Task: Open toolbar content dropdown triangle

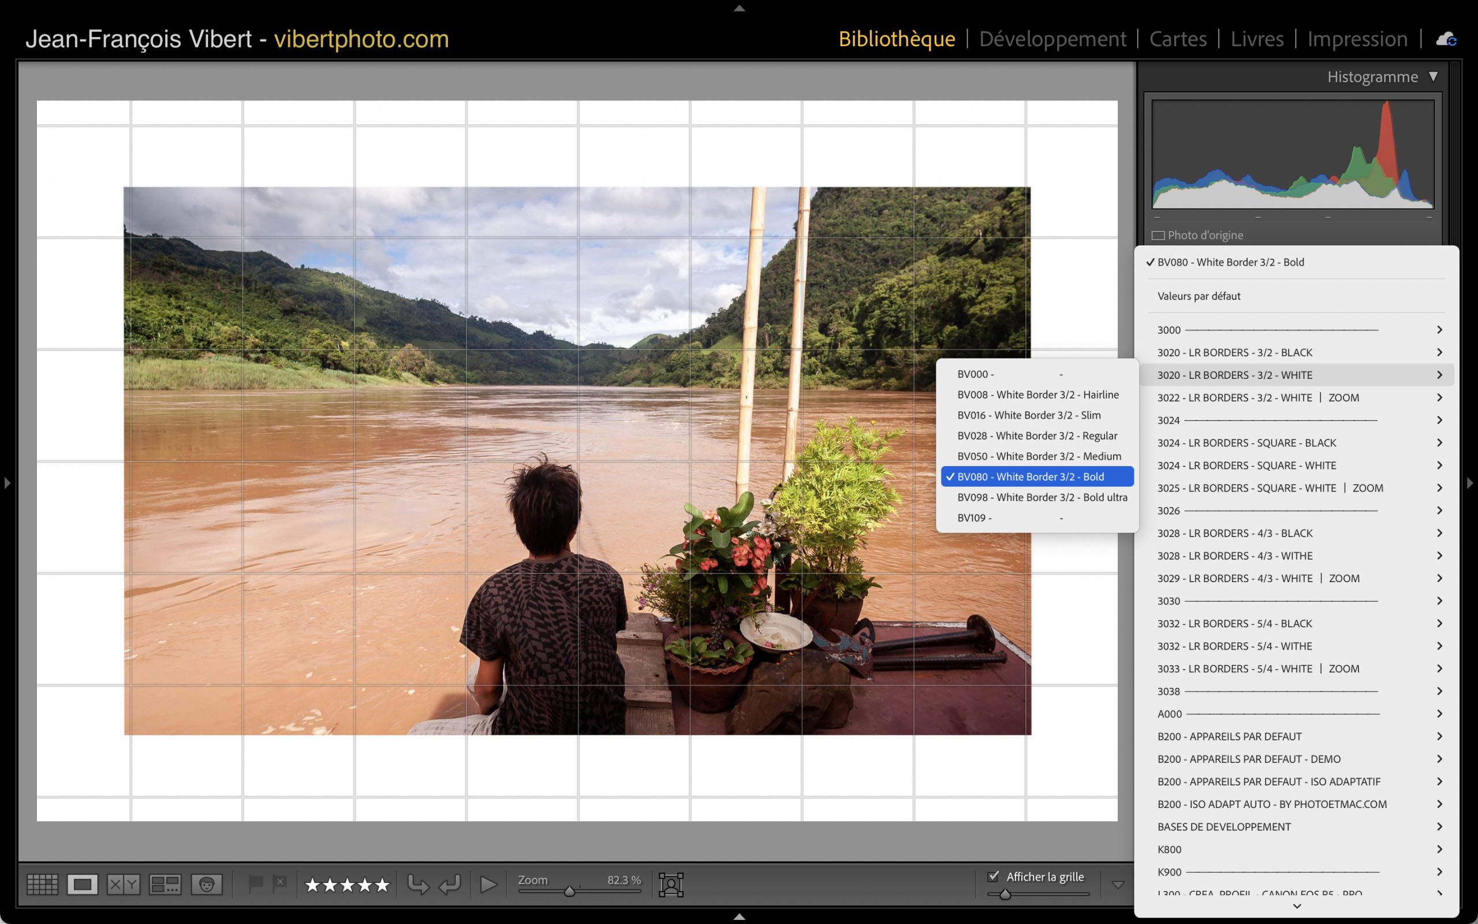Action: click(1118, 884)
